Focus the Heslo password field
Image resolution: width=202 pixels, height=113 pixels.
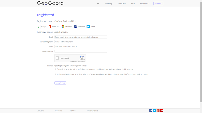coord(81,46)
